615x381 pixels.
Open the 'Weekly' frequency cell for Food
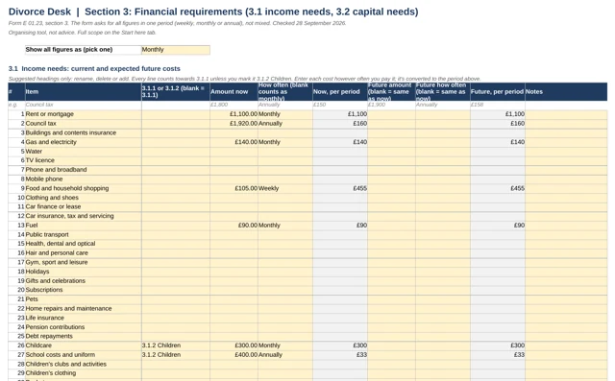click(x=285, y=188)
